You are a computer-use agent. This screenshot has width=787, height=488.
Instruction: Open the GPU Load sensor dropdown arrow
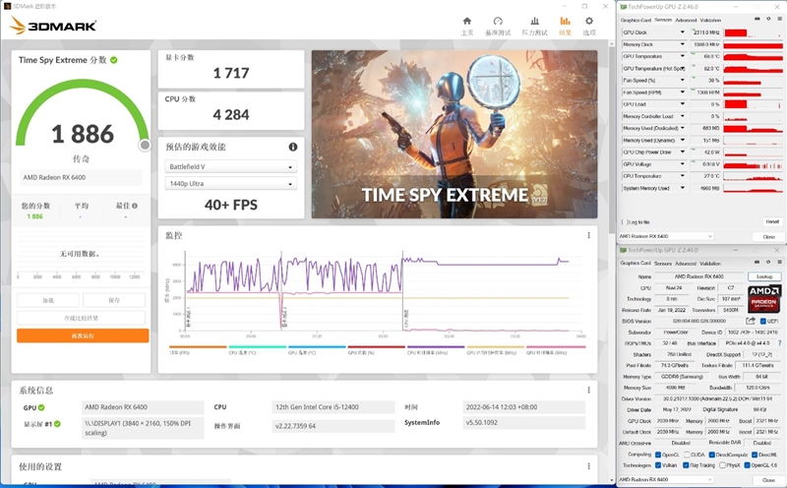coord(682,104)
